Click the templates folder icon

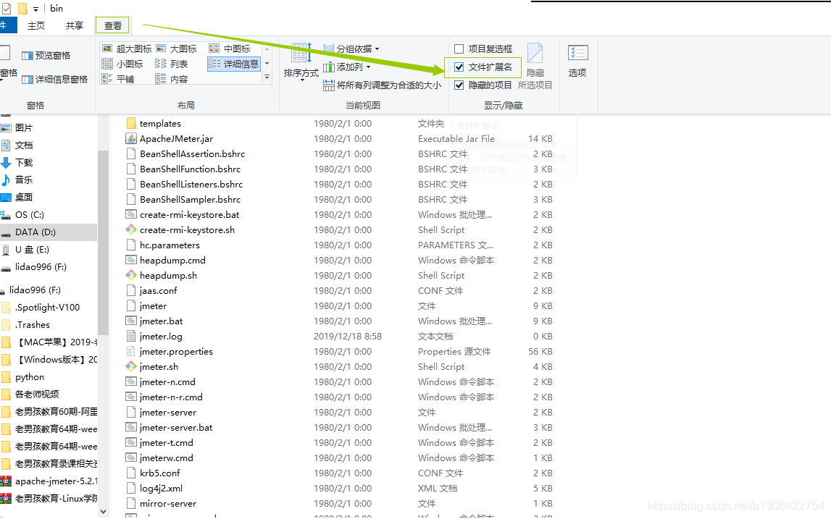tap(131, 123)
